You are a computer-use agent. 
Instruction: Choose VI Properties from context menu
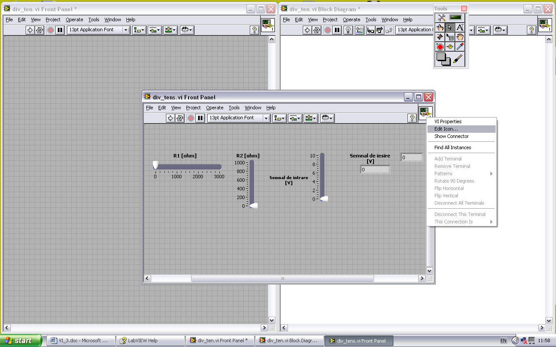pos(461,121)
